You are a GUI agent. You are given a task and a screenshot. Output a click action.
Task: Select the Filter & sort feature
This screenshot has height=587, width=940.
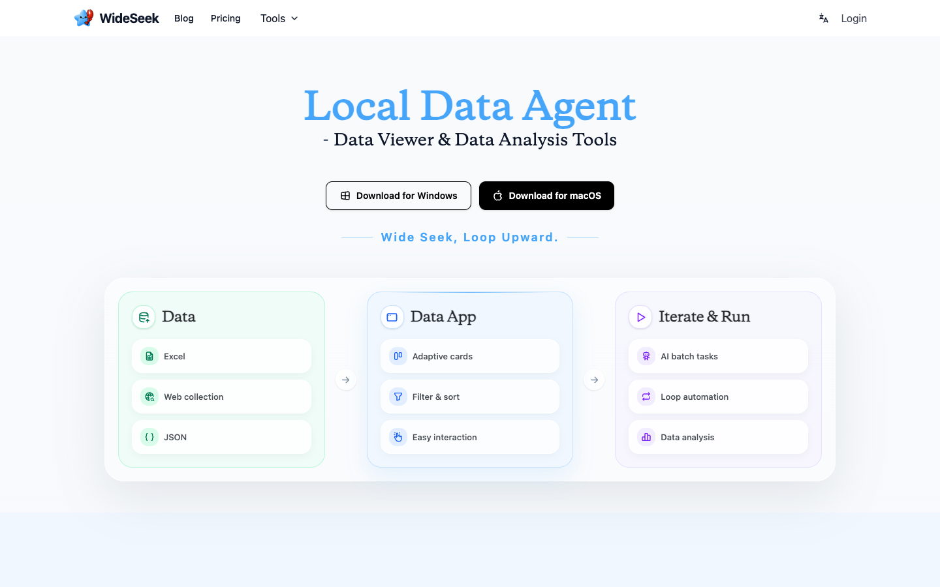(x=470, y=397)
